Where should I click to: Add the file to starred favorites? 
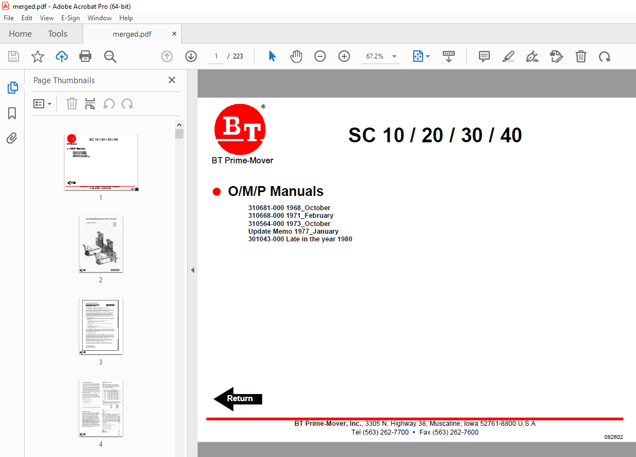[x=38, y=56]
